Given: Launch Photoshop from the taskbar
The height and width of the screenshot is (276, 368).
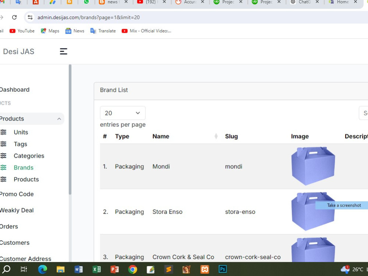Looking at the screenshot, I should pos(222,269).
